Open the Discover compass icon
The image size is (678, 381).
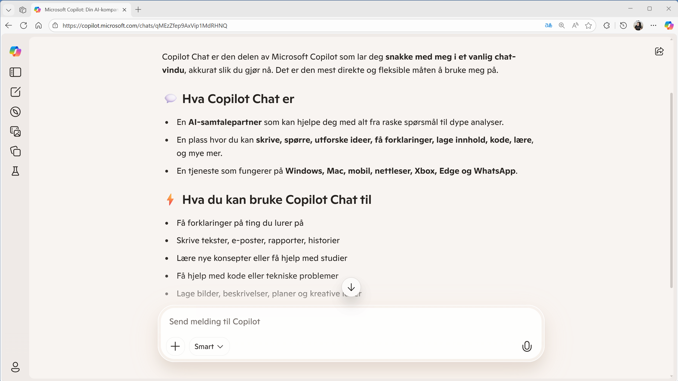pos(15,112)
